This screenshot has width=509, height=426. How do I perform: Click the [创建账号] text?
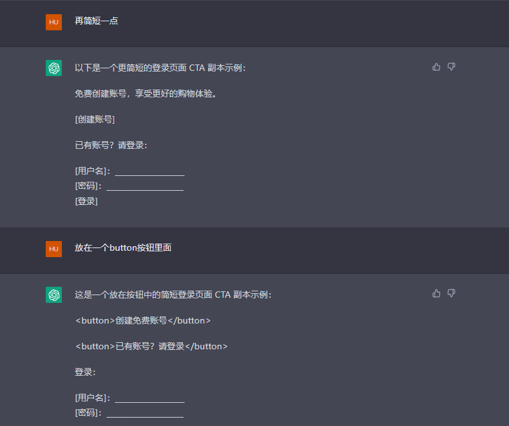(x=95, y=119)
